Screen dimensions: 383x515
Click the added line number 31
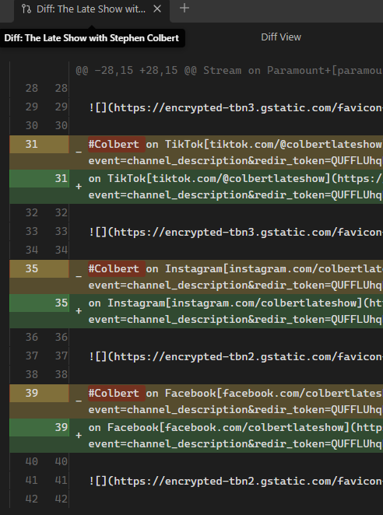pos(61,179)
